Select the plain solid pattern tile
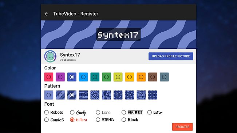The height and width of the screenshot is (133, 237). pos(49,95)
